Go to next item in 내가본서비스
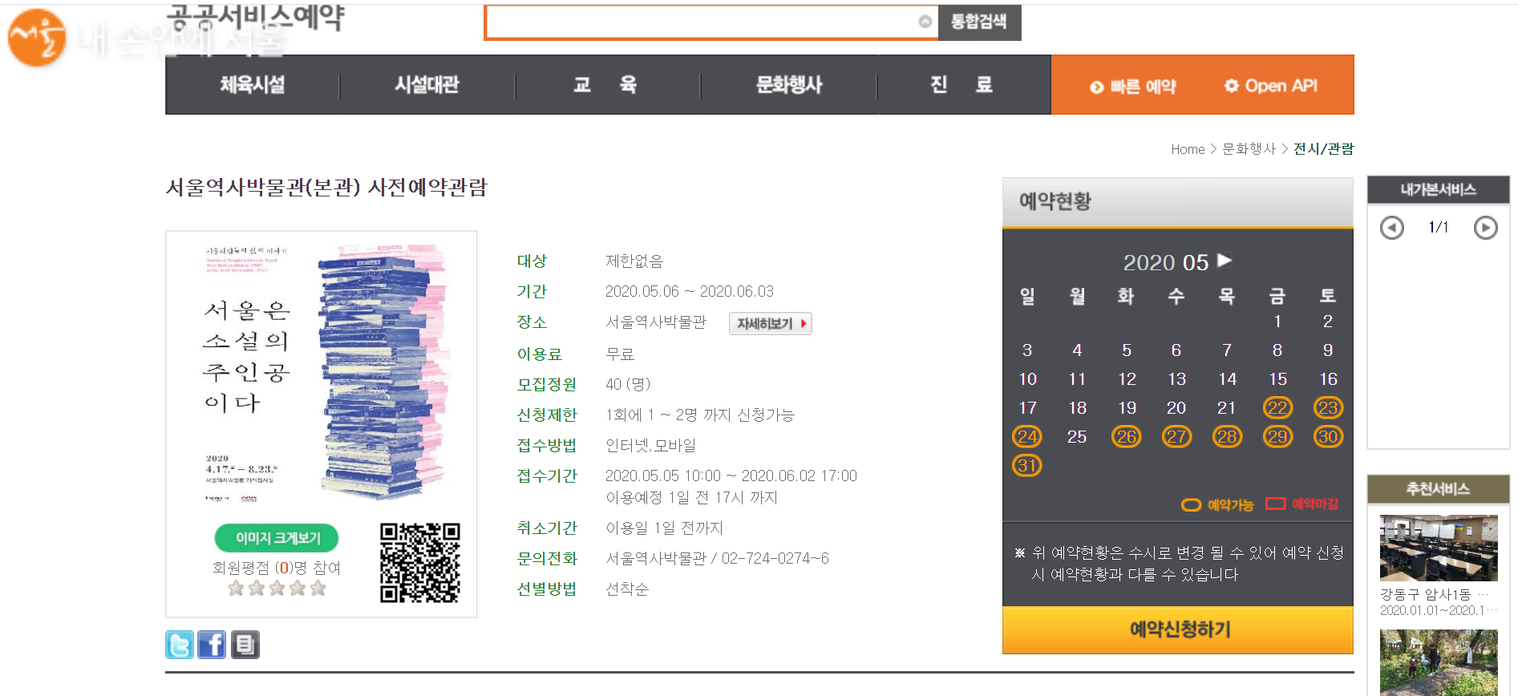 point(1485,228)
